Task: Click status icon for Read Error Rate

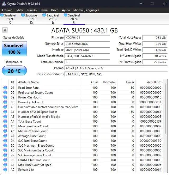Action: (5, 88)
